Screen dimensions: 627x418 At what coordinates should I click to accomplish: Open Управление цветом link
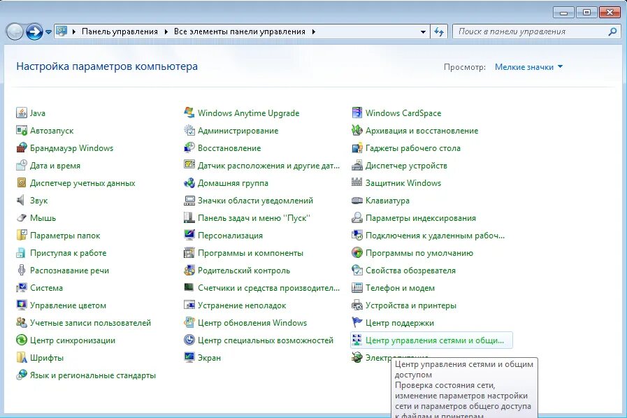[x=68, y=305]
